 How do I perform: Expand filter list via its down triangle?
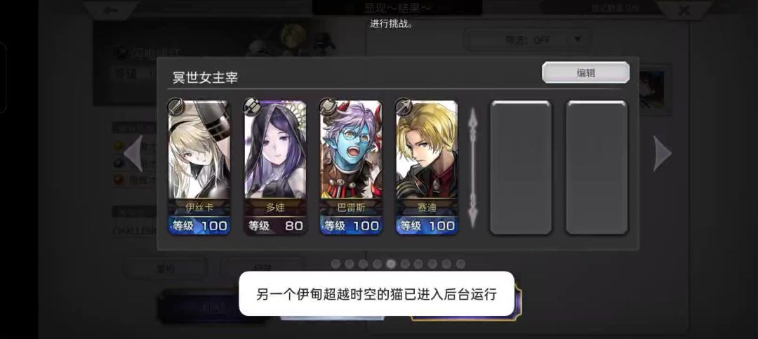[577, 39]
